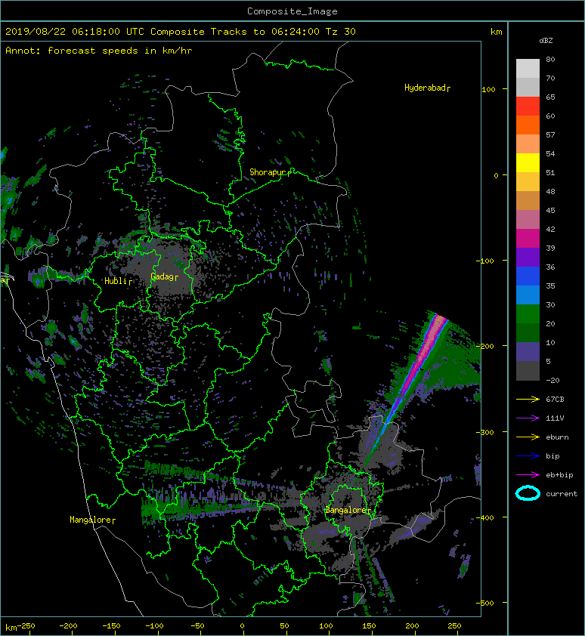Click the Shorapur city label
Screen dimensions: 585x636
coord(270,172)
